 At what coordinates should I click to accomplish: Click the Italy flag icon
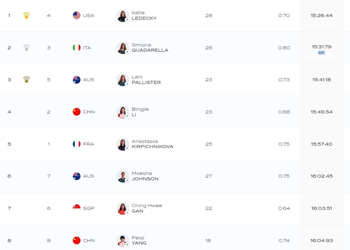tap(77, 48)
